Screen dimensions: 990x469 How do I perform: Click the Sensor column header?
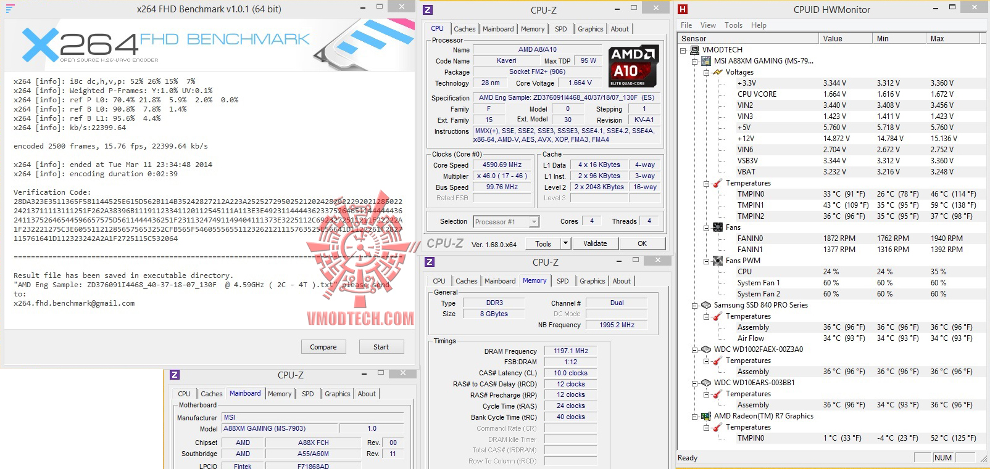tap(749, 38)
